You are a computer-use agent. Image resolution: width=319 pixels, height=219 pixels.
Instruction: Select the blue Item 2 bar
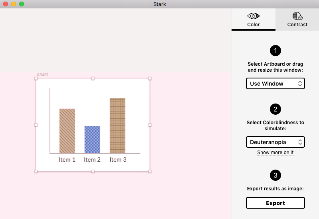click(92, 139)
